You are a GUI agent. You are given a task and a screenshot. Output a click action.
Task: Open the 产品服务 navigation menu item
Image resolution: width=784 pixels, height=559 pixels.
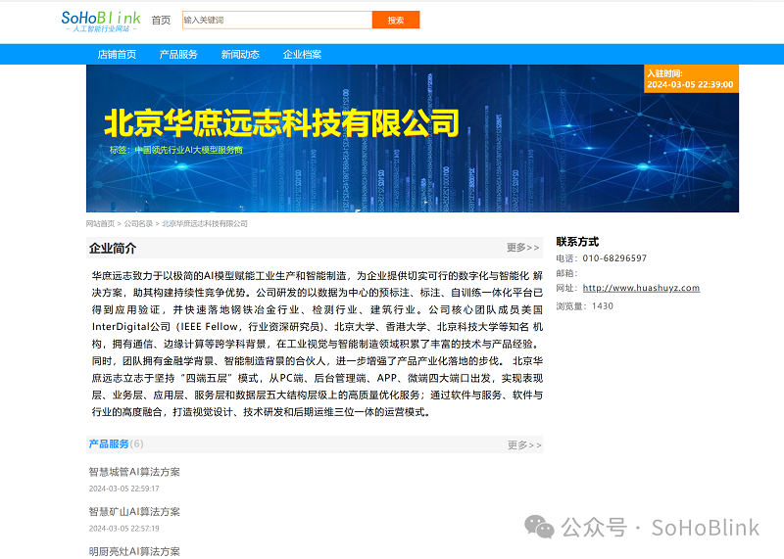(178, 55)
